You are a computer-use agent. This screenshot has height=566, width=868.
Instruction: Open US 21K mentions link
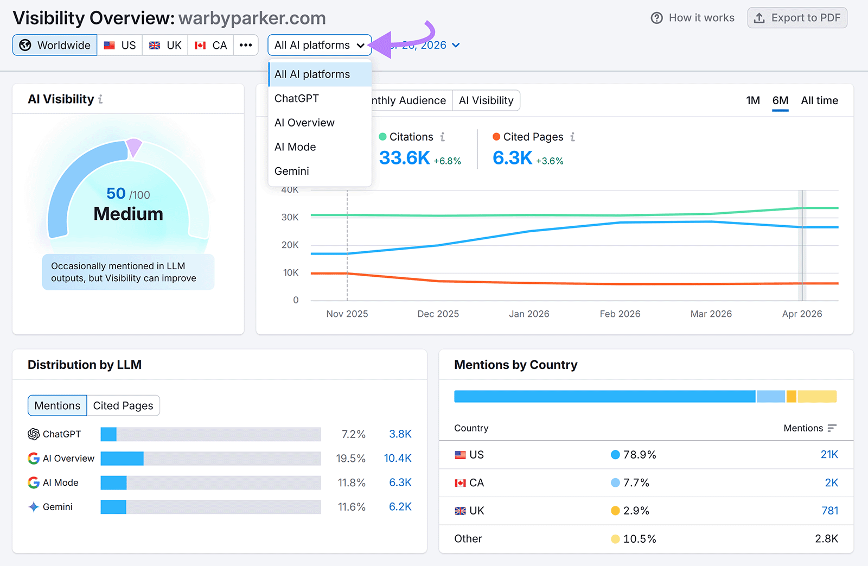(x=829, y=455)
